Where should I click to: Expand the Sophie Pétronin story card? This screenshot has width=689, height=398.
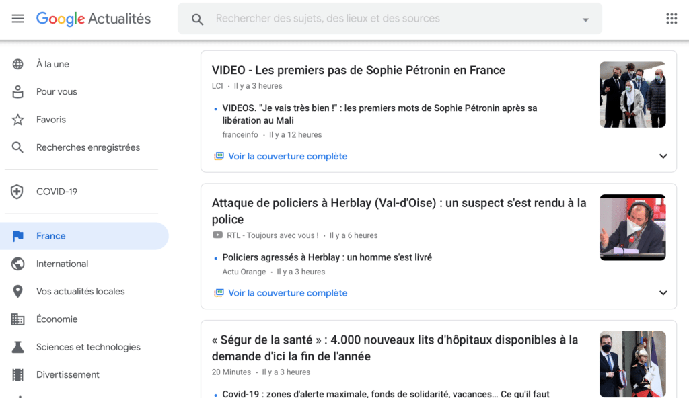[663, 155]
